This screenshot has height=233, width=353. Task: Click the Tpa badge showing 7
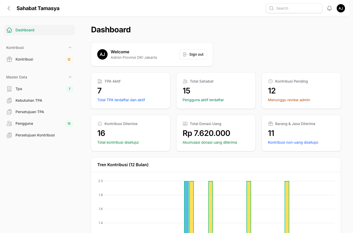[x=70, y=89]
